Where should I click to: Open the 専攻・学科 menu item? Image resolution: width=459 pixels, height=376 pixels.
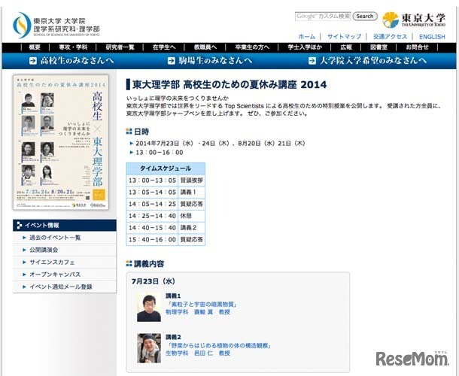tap(73, 47)
